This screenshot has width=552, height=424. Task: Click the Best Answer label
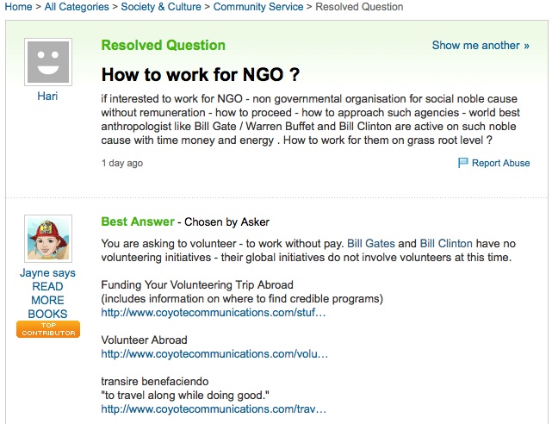click(138, 221)
